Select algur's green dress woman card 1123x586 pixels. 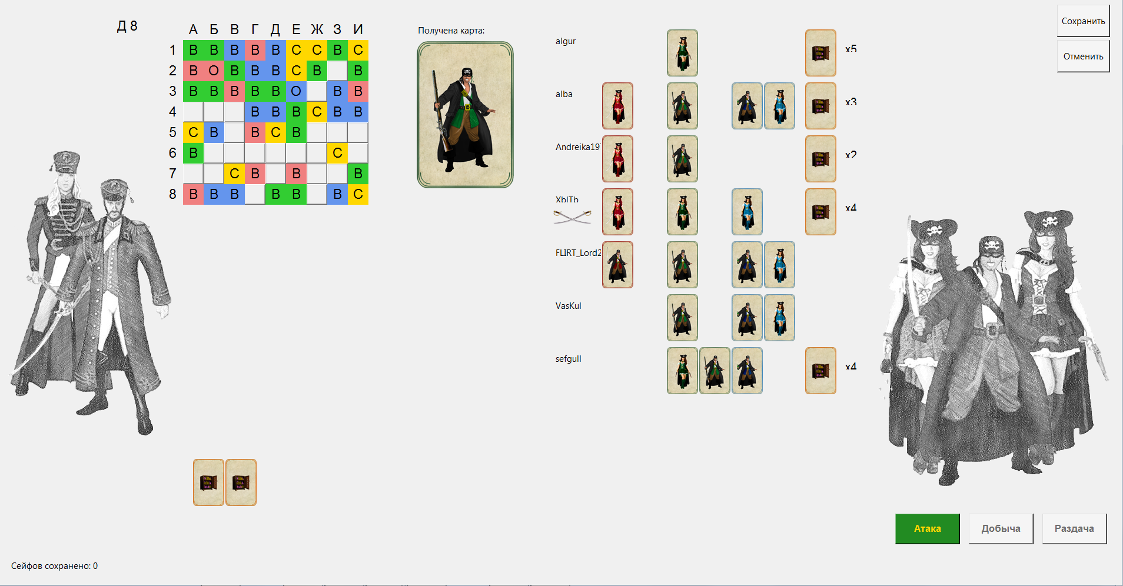[682, 53]
